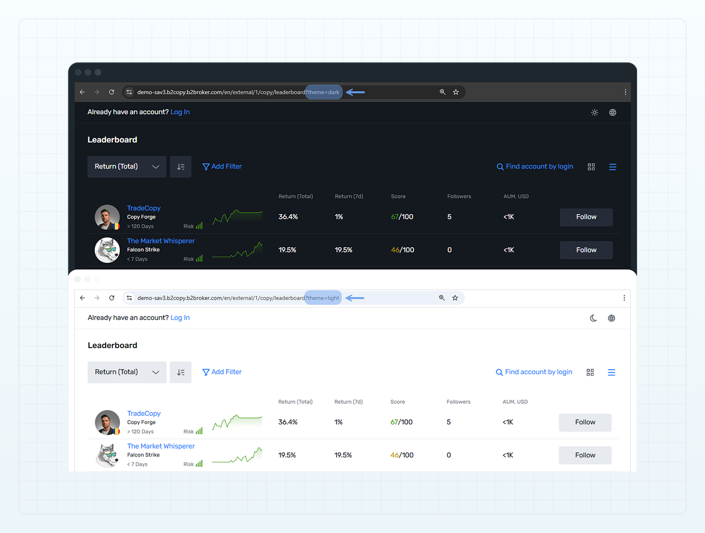
Task: Click the Add Filter funnel icon
Action: (x=206, y=167)
